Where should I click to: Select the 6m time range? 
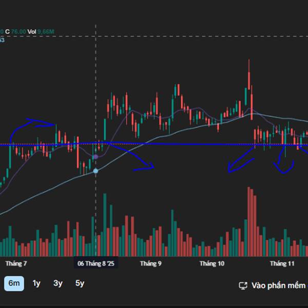click(x=14, y=283)
